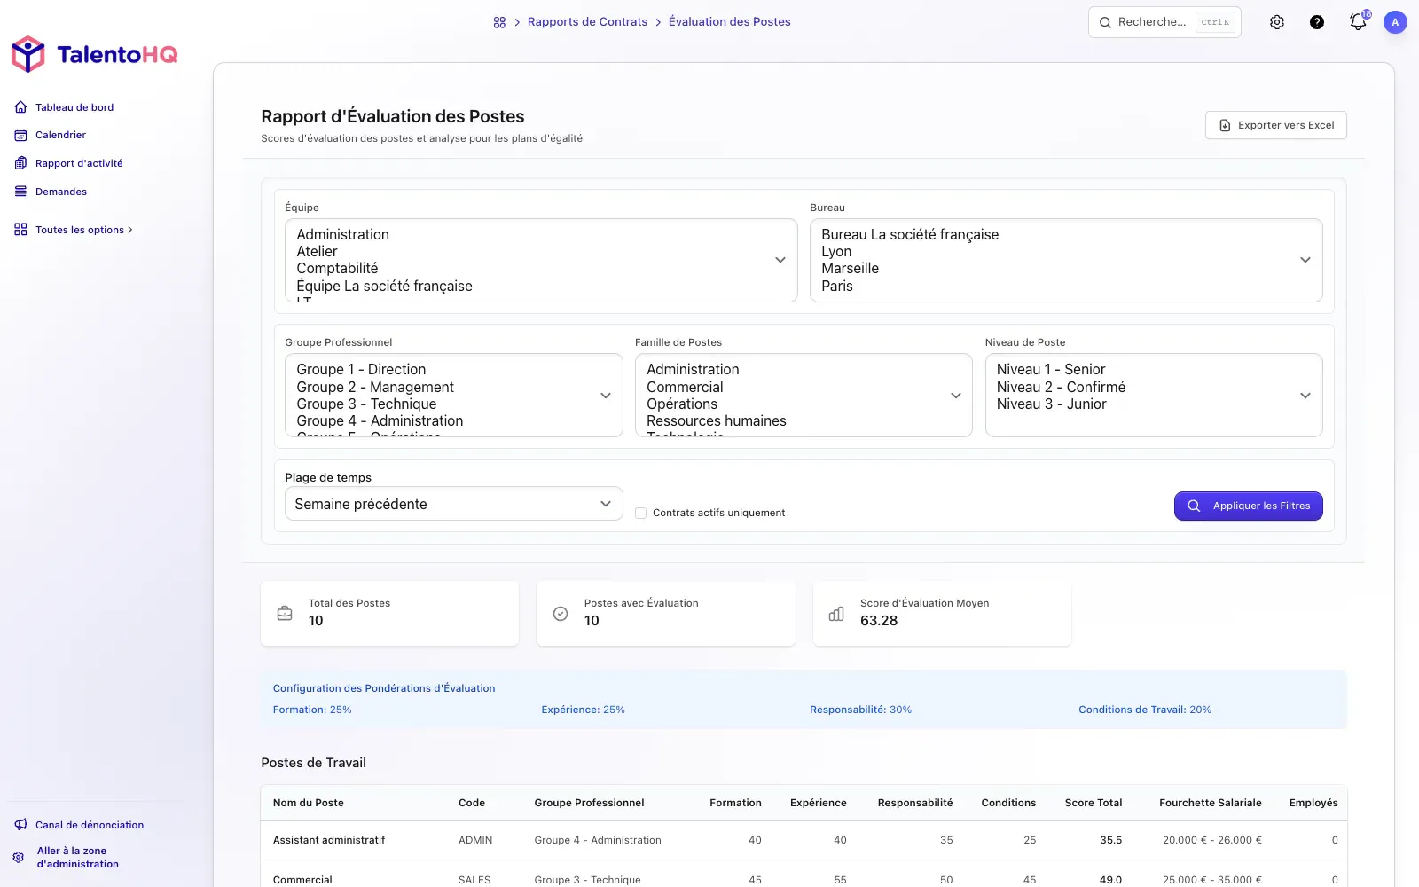The image size is (1419, 887).
Task: Focus the Recherche search field
Action: pyautogui.click(x=1164, y=22)
